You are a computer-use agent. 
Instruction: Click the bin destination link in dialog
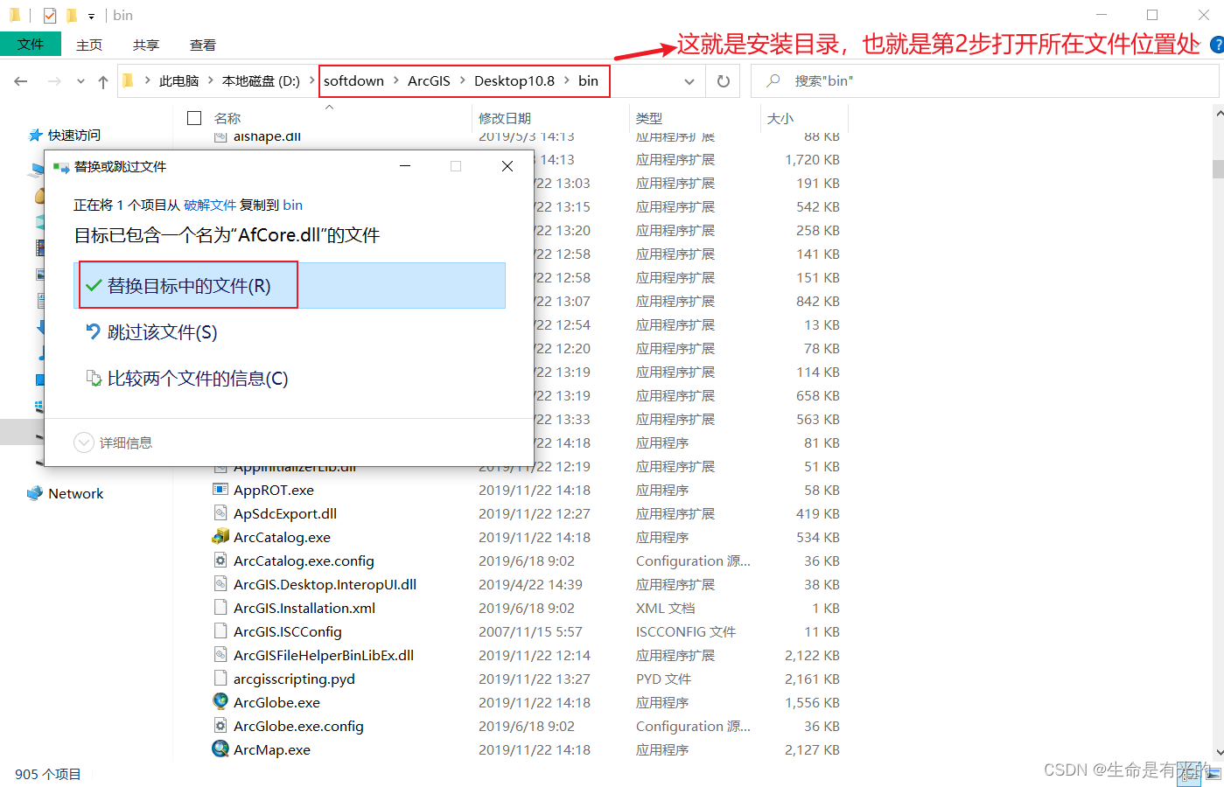pyautogui.click(x=293, y=205)
